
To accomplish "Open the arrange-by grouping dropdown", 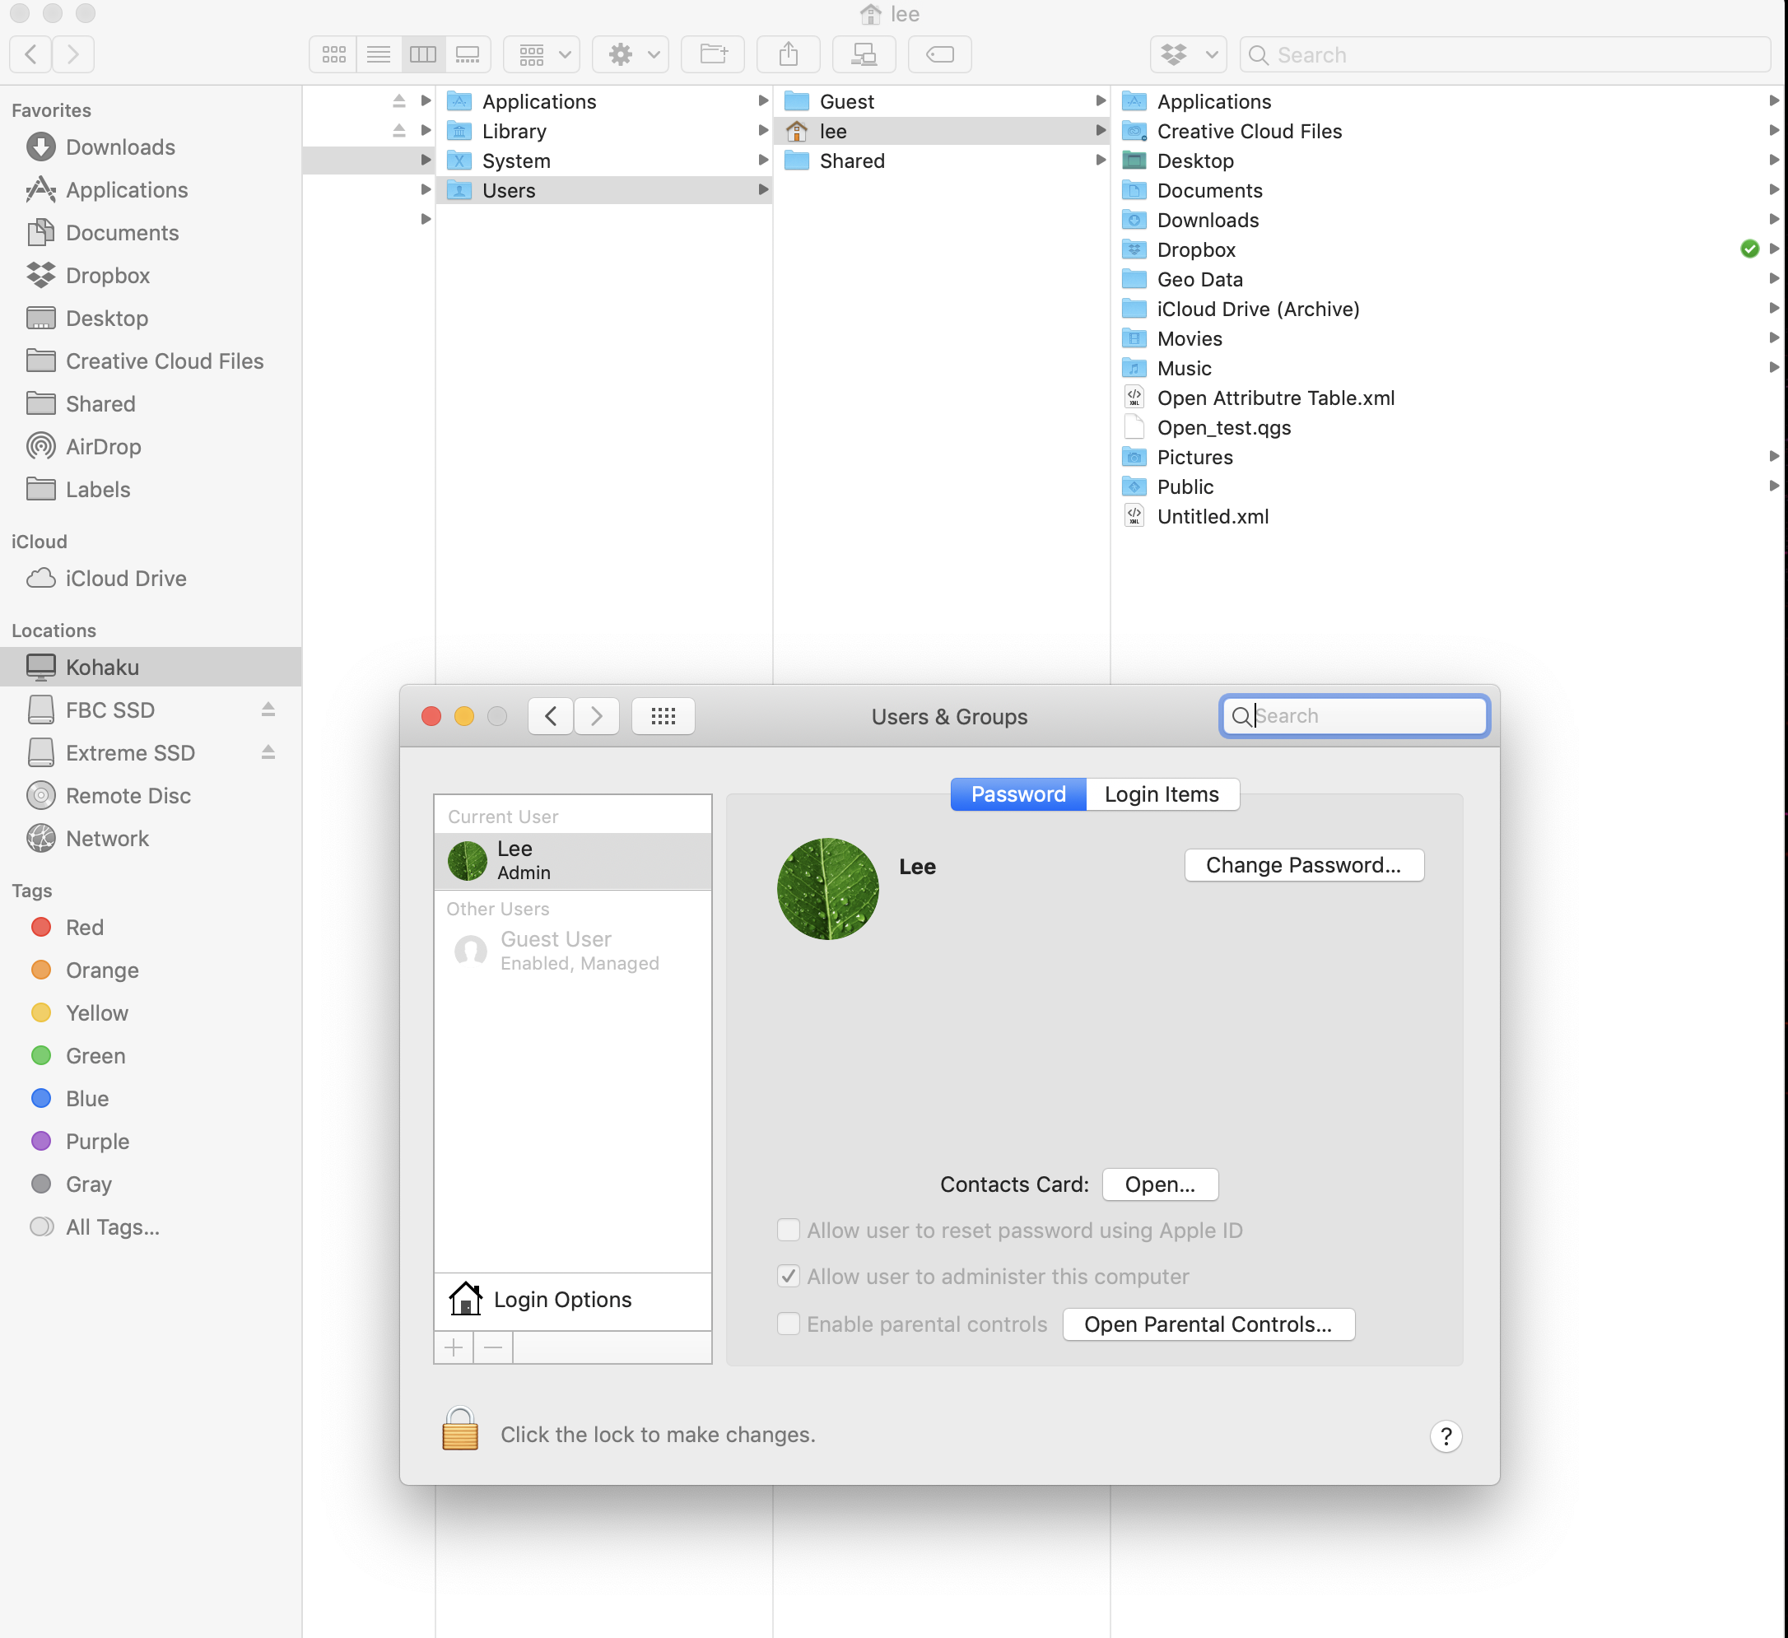I will coord(541,54).
